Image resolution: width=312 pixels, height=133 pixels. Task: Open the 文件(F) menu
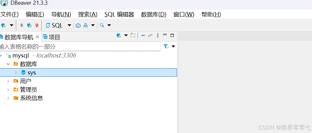(x=9, y=15)
